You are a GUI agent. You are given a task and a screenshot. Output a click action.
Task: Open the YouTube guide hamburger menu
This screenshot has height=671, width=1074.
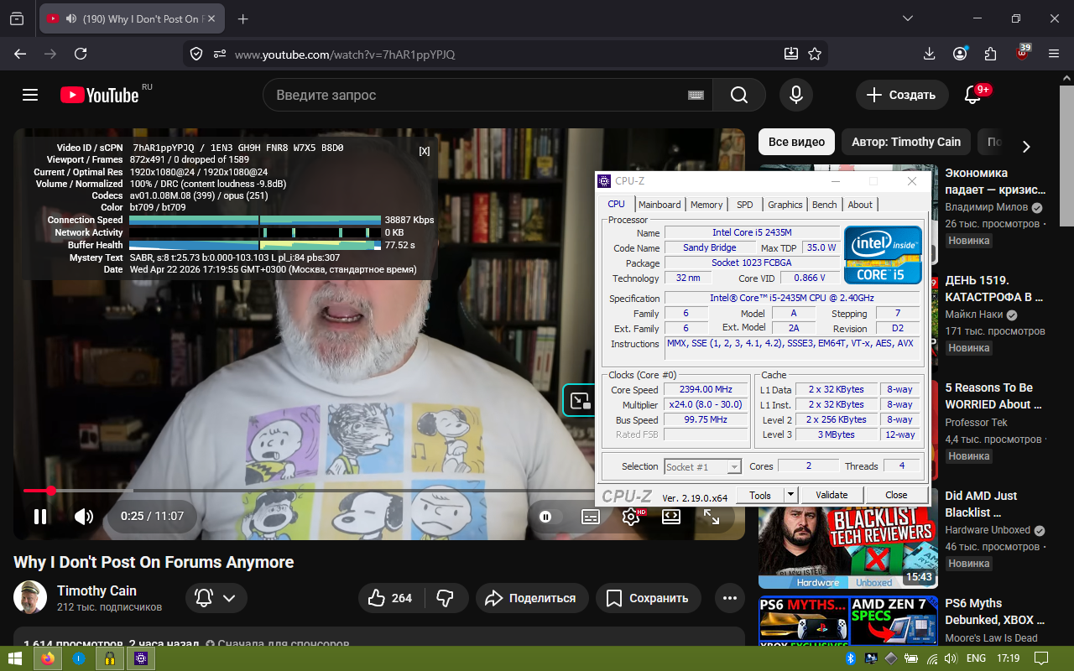point(30,95)
